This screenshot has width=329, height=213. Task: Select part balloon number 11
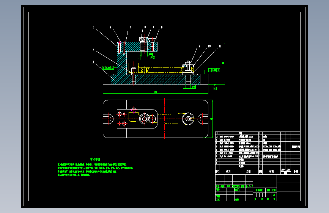pyautogui.click(x=220, y=46)
